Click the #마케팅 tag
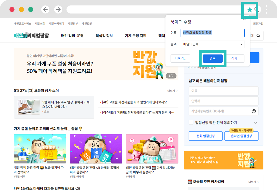The height and width of the screenshot is (190, 277). pos(130,177)
